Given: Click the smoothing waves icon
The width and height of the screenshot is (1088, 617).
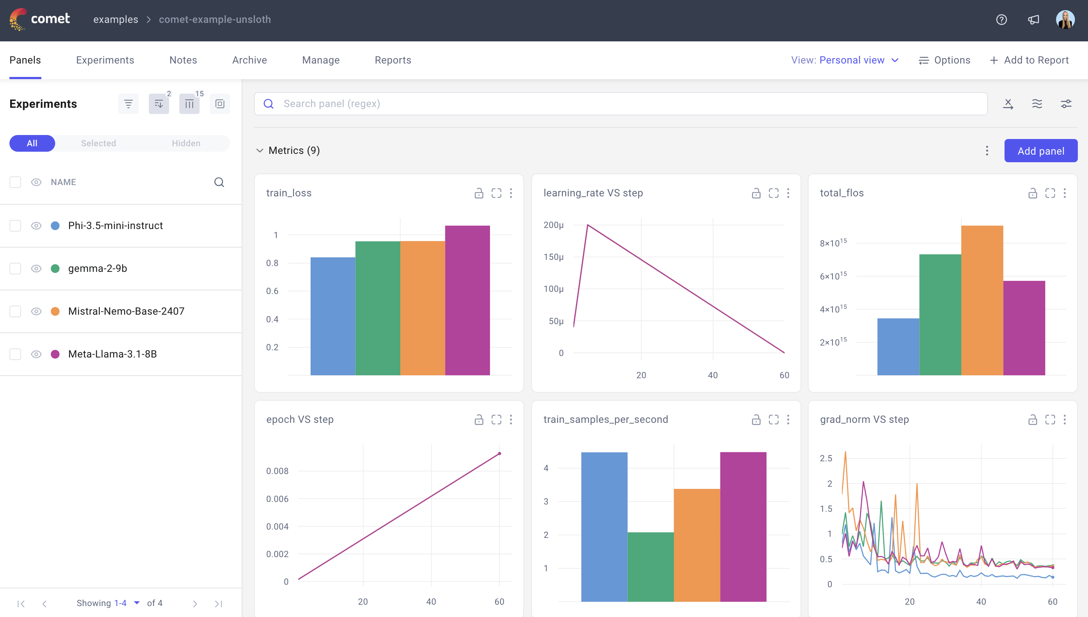Looking at the screenshot, I should point(1037,104).
